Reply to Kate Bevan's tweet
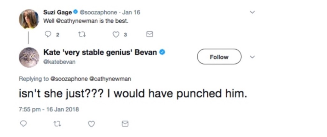327x137 pixels. pos(23,124)
